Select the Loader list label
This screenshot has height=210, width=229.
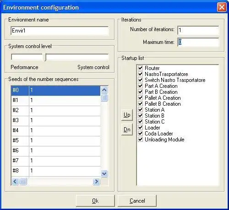pyautogui.click(x=153, y=128)
